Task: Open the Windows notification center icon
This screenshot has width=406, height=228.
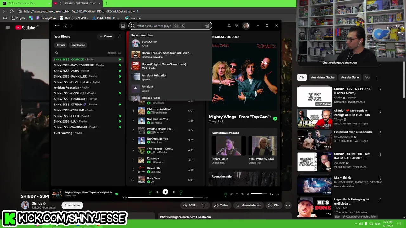Action: click(x=399, y=224)
